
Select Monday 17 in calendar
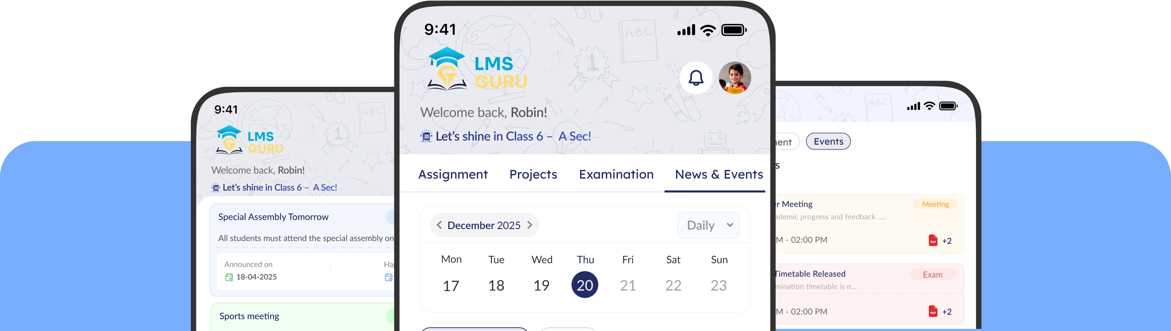(x=451, y=285)
